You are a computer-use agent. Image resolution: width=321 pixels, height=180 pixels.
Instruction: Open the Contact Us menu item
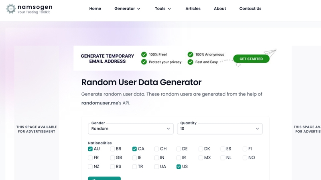tap(250, 8)
